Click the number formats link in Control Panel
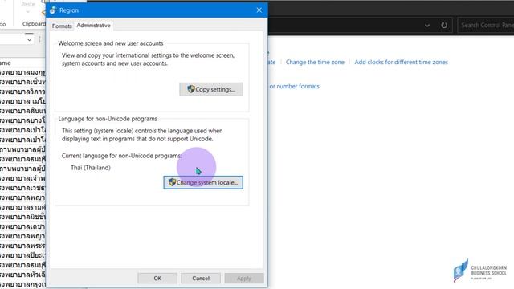514x289 pixels. 294,86
